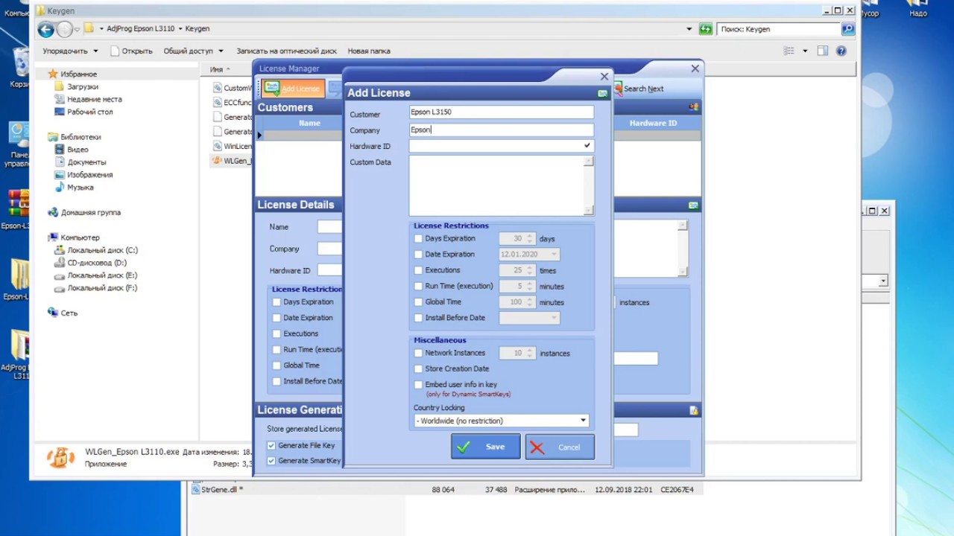Click the Executions times stepper

point(531,271)
